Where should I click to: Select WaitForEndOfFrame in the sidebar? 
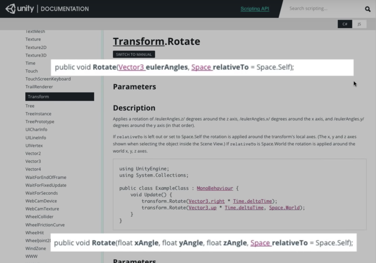[x=46, y=178]
